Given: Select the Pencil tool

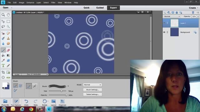Looking at the screenshot, I should (x=8, y=66).
